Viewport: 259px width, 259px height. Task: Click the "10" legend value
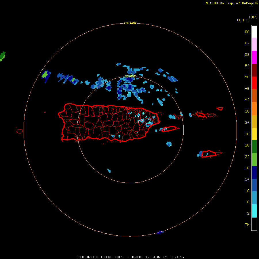point(247,191)
